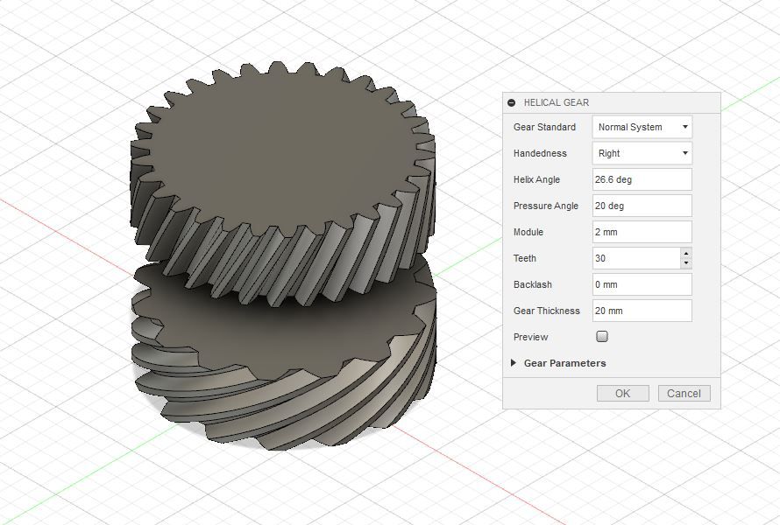The width and height of the screenshot is (780, 525).
Task: Click the Helix Angle input field
Action: (642, 179)
